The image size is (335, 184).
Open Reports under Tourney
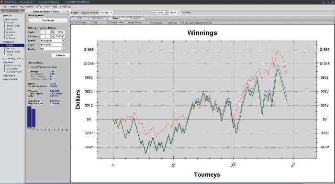pos(10,48)
